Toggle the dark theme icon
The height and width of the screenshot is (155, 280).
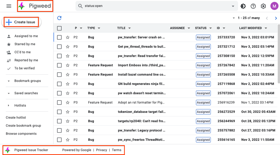pyautogui.click(x=243, y=6)
